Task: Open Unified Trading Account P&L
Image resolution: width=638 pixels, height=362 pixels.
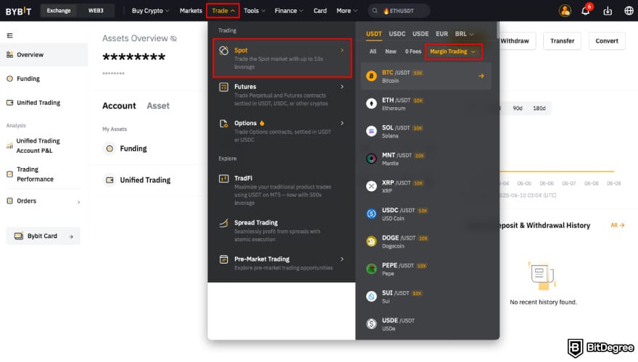Action: click(x=38, y=146)
